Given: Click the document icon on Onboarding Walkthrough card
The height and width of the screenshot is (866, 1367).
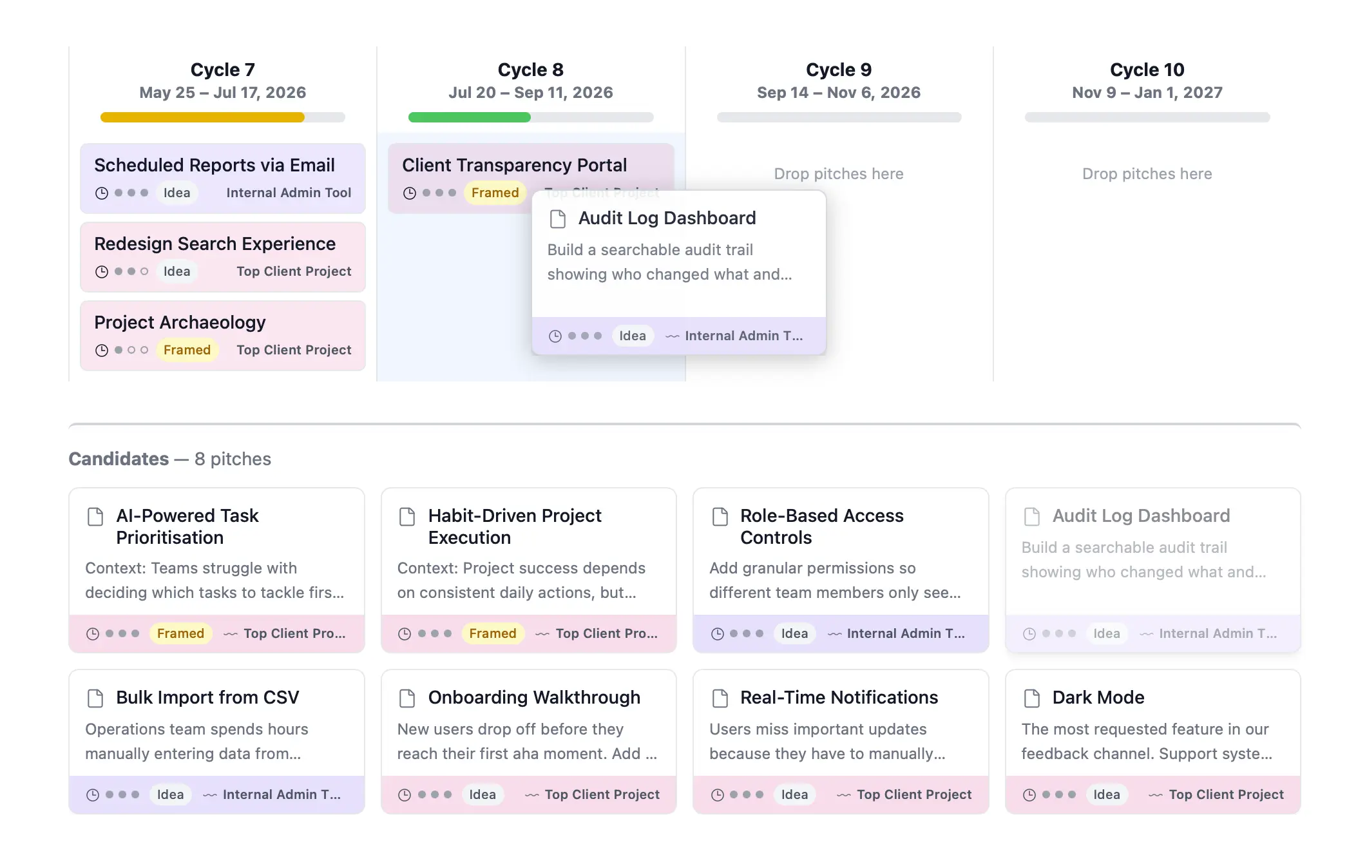Looking at the screenshot, I should click(407, 698).
